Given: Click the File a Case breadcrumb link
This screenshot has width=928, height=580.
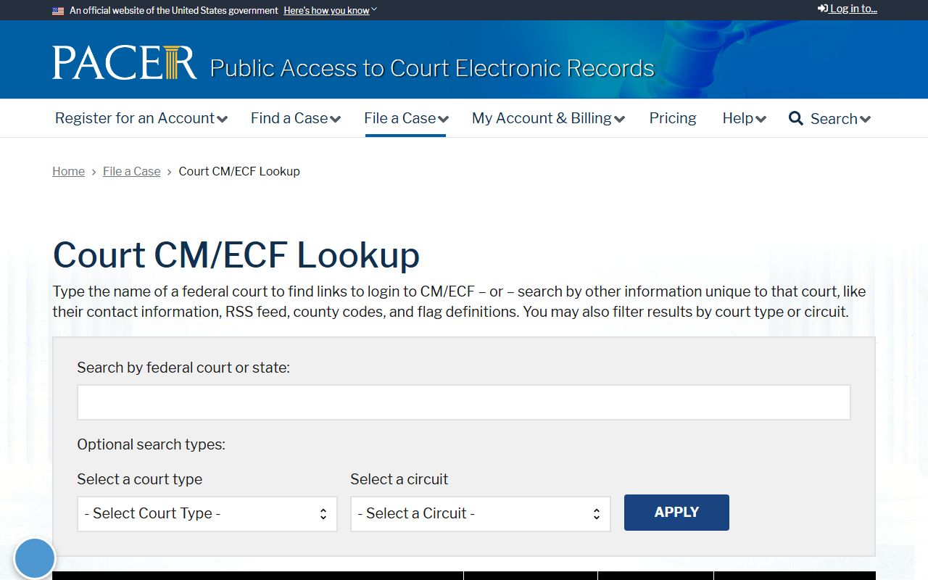Looking at the screenshot, I should click(x=132, y=171).
